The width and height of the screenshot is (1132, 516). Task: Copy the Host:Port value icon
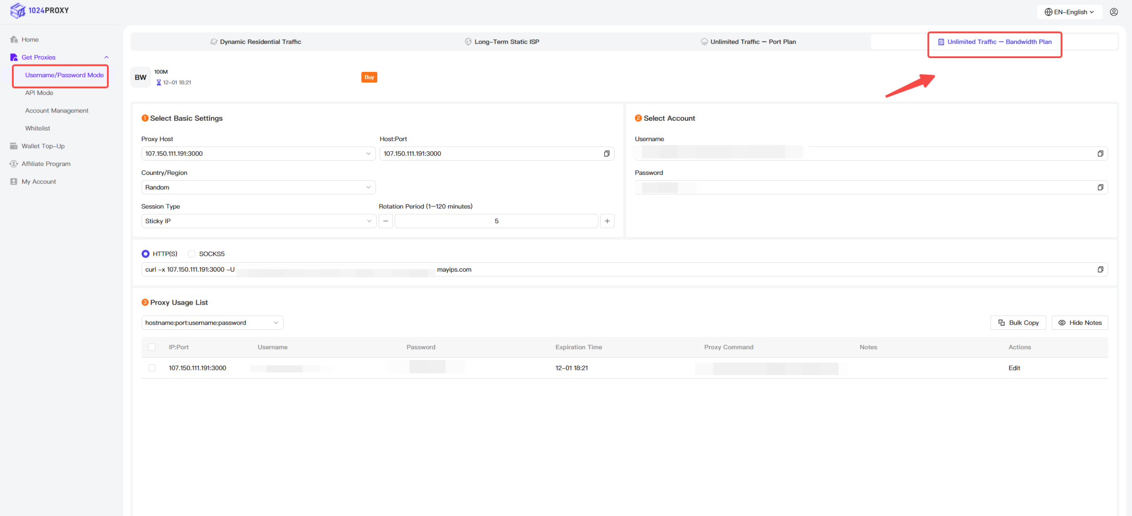click(x=607, y=154)
